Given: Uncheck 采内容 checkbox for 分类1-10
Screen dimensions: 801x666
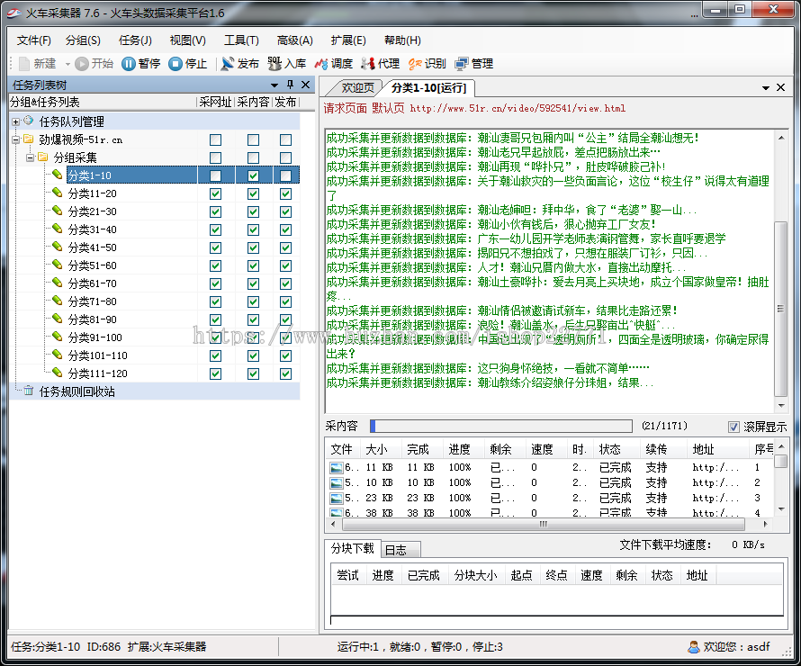Looking at the screenshot, I should pyautogui.click(x=253, y=175).
